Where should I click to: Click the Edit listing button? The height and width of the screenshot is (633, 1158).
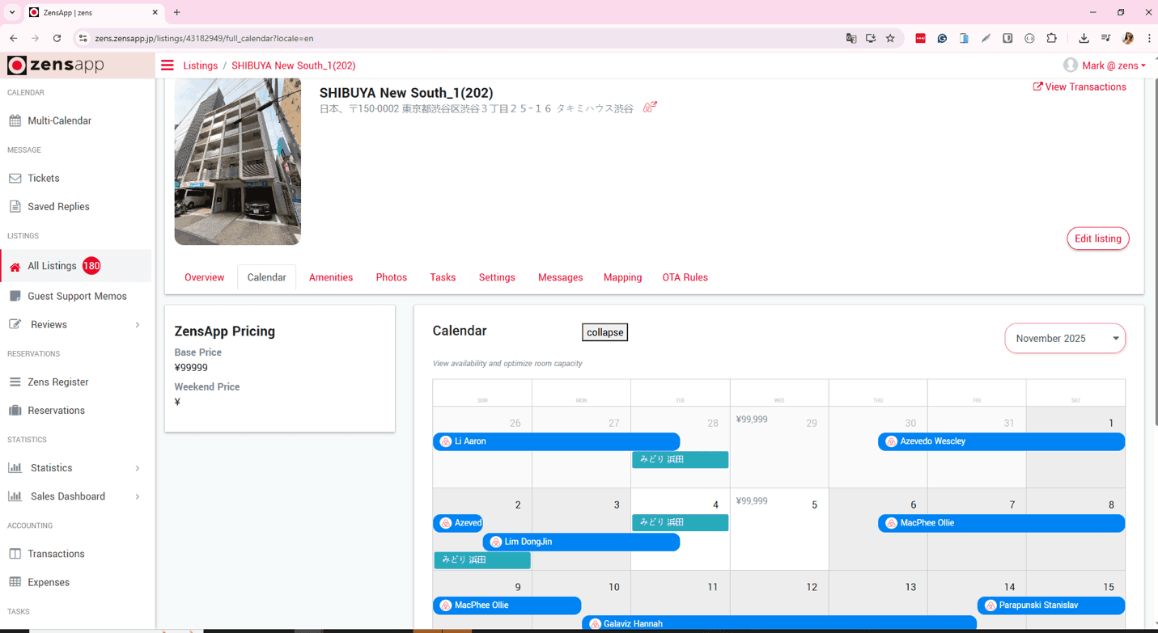pyautogui.click(x=1097, y=238)
